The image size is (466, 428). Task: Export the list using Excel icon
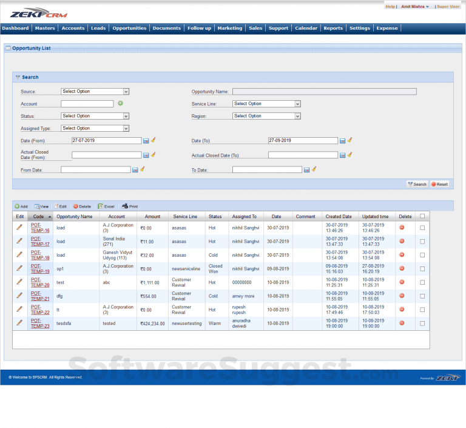point(106,206)
